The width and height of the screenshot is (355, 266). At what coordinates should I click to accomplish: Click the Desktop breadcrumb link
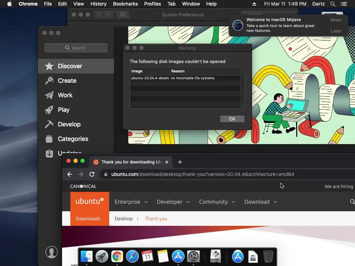coord(124,219)
